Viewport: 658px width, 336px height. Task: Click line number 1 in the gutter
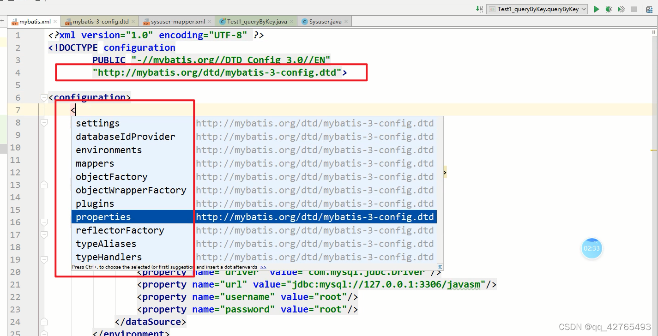pyautogui.click(x=18, y=36)
